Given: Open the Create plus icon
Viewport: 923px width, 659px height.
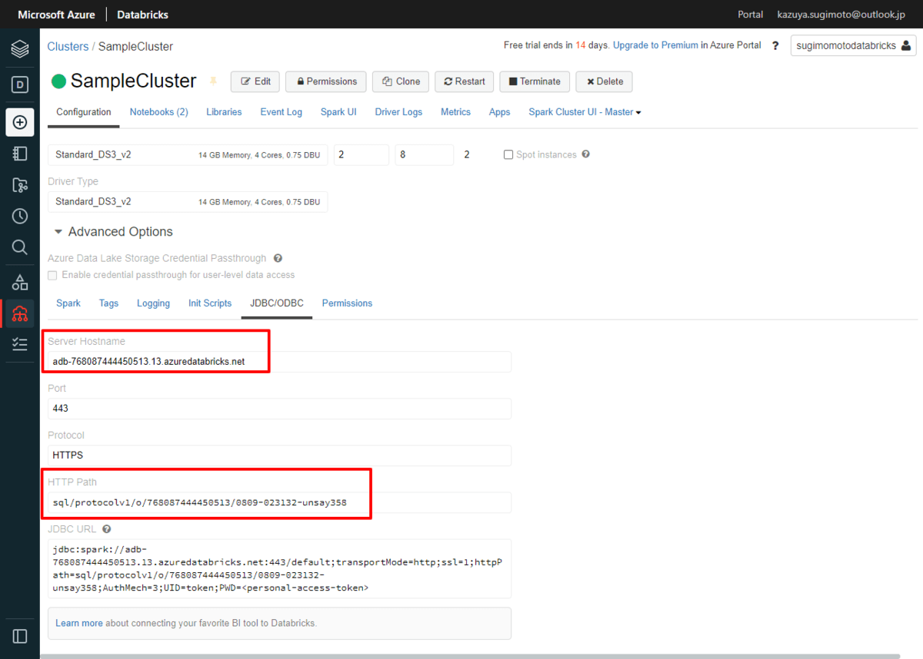Looking at the screenshot, I should [20, 122].
